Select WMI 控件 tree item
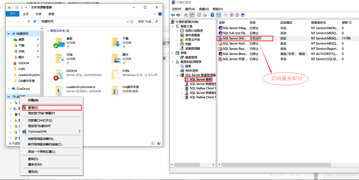This screenshot has width=359, height=180. coord(191,70)
